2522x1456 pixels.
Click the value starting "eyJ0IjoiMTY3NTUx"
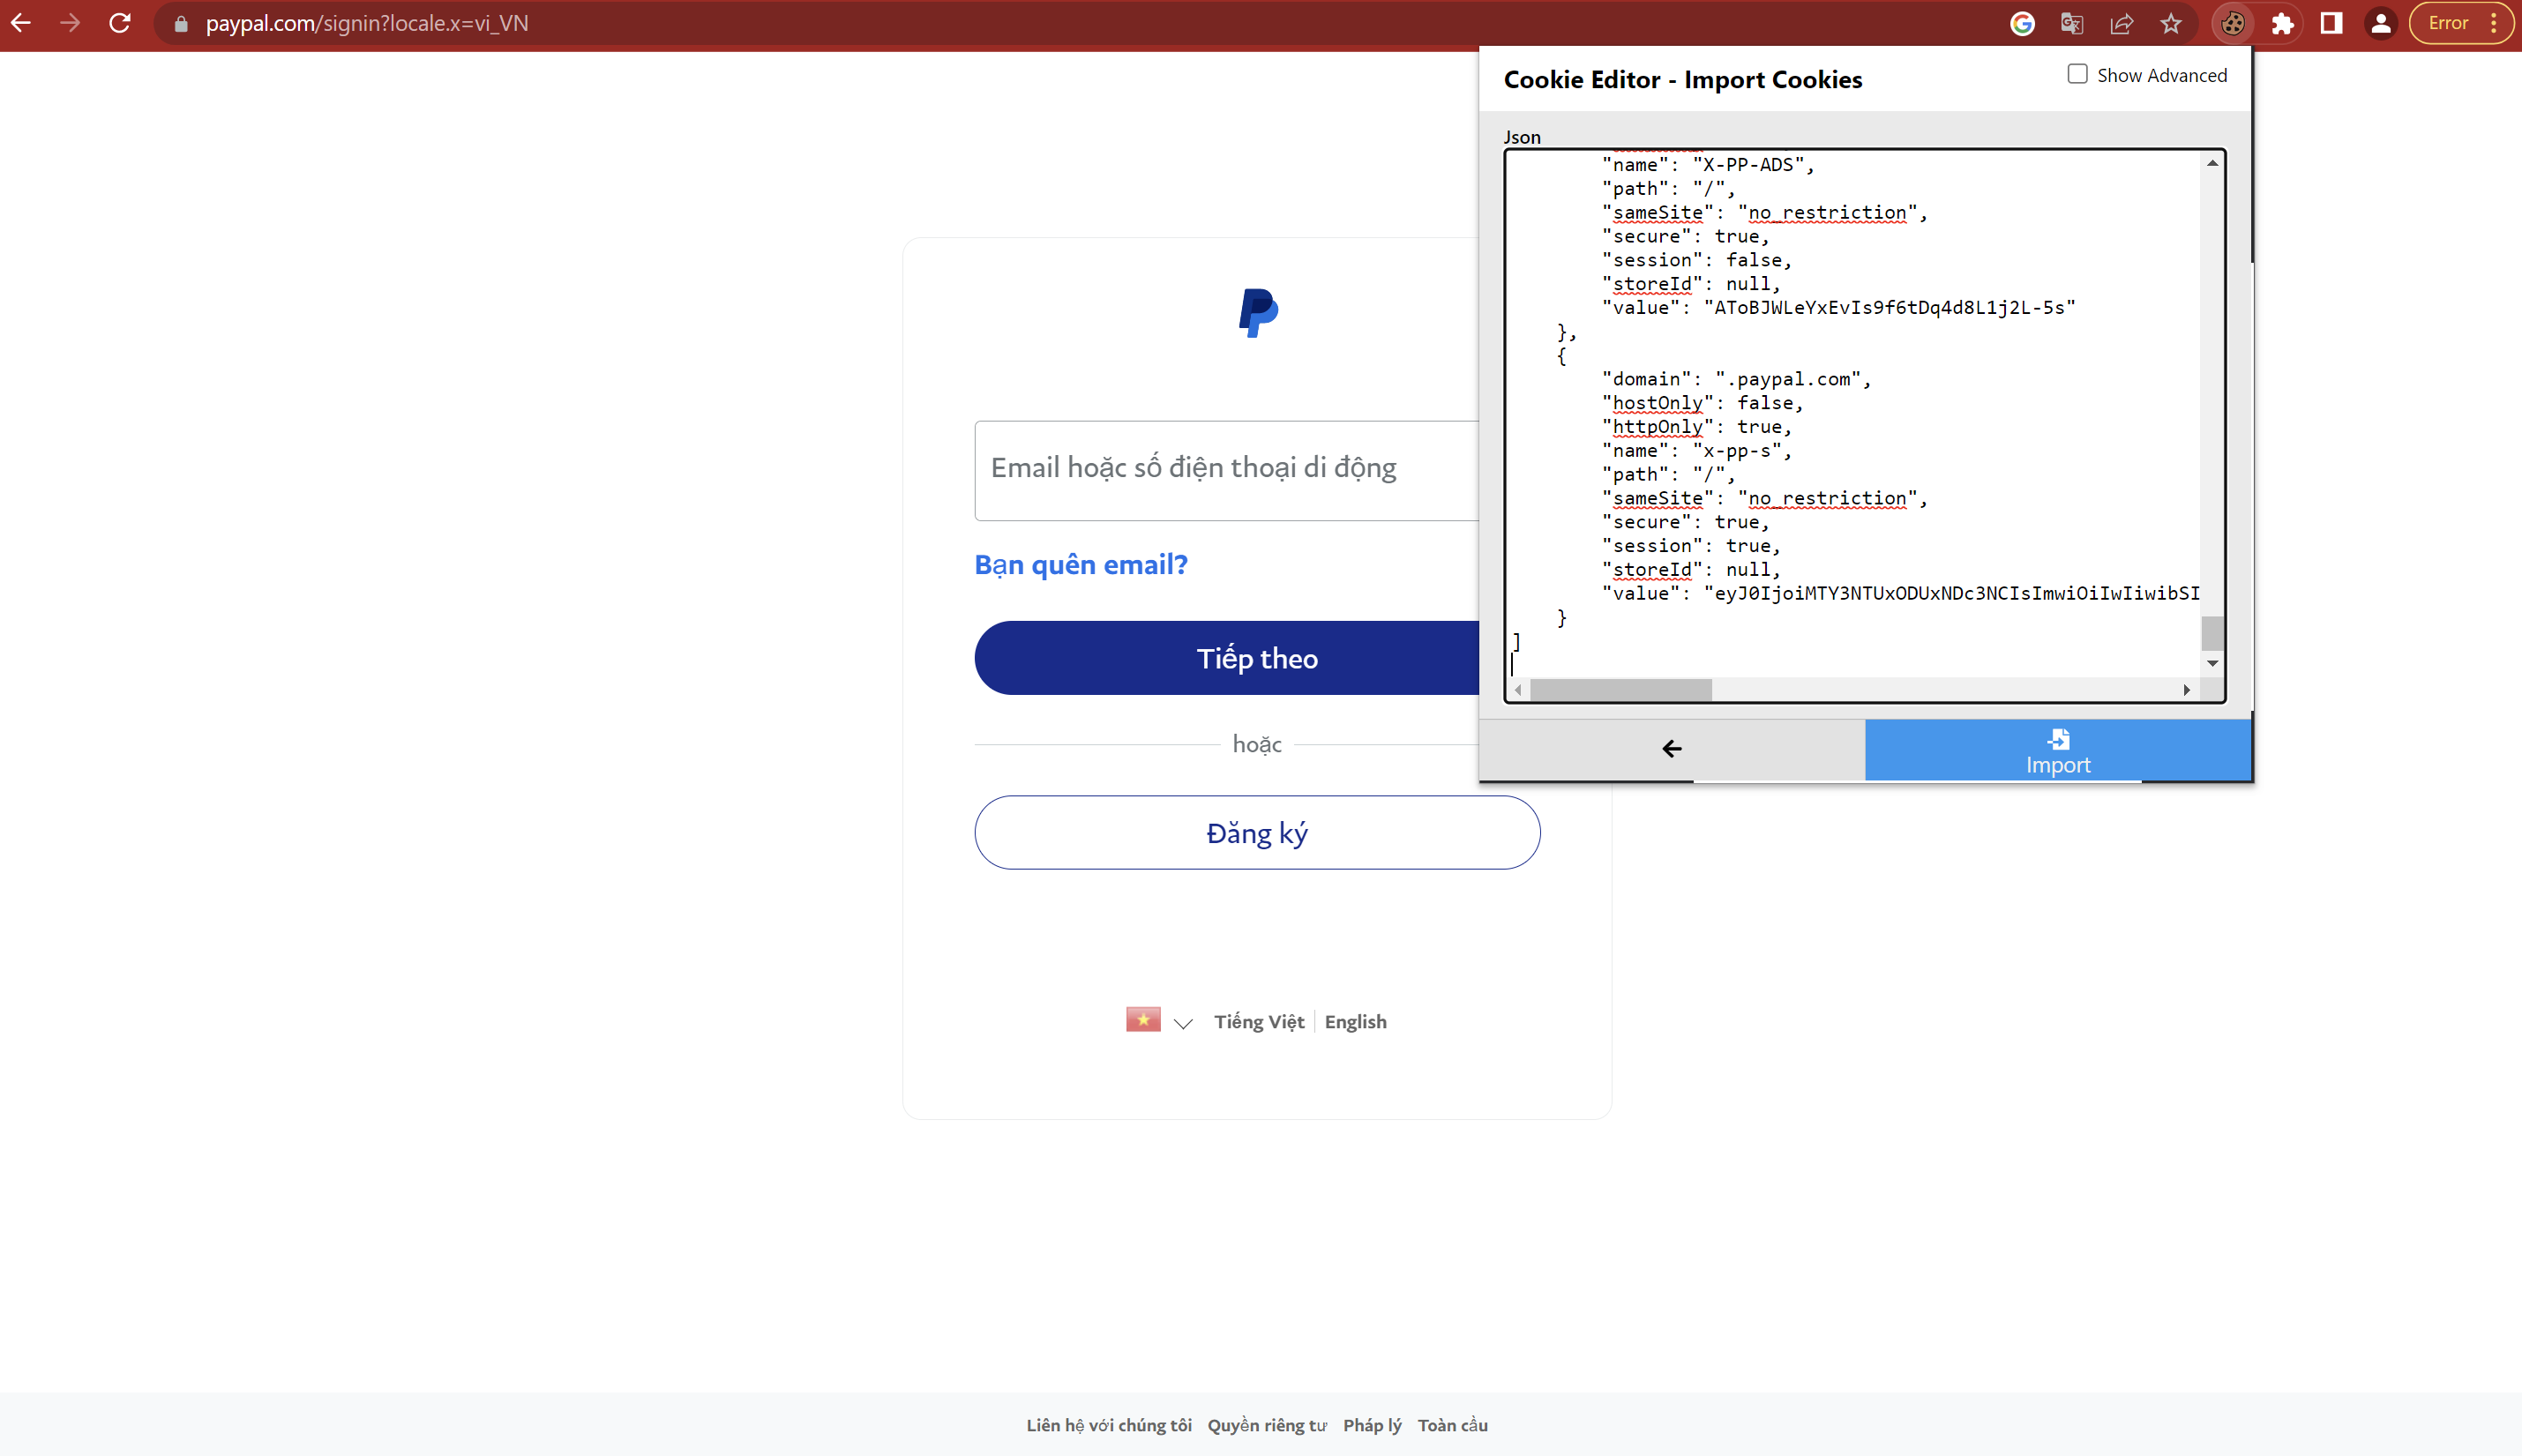click(1951, 594)
